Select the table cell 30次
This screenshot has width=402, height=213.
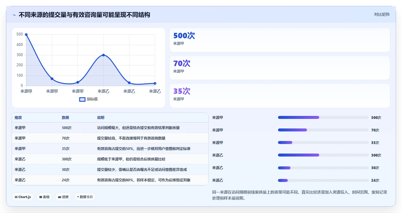point(66,170)
